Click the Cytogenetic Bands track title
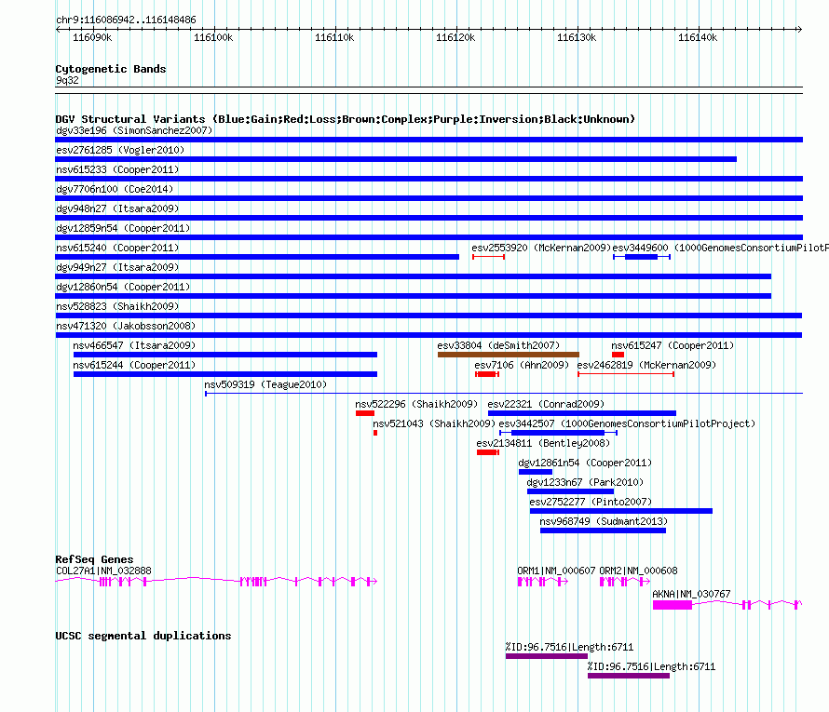The width and height of the screenshot is (829, 712). [111, 69]
